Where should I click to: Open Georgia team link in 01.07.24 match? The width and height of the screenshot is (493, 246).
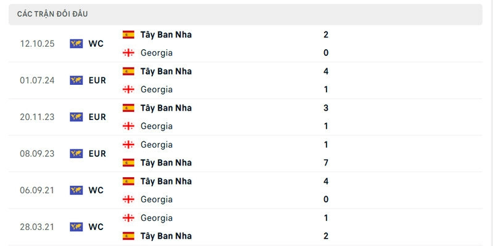(x=157, y=89)
